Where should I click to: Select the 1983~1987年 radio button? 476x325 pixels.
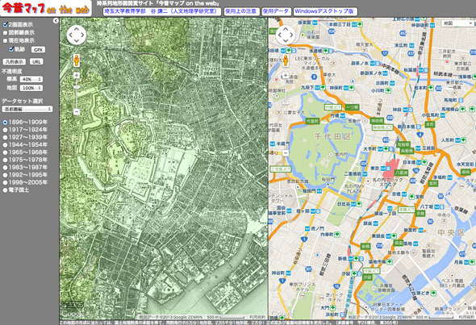click(5, 168)
